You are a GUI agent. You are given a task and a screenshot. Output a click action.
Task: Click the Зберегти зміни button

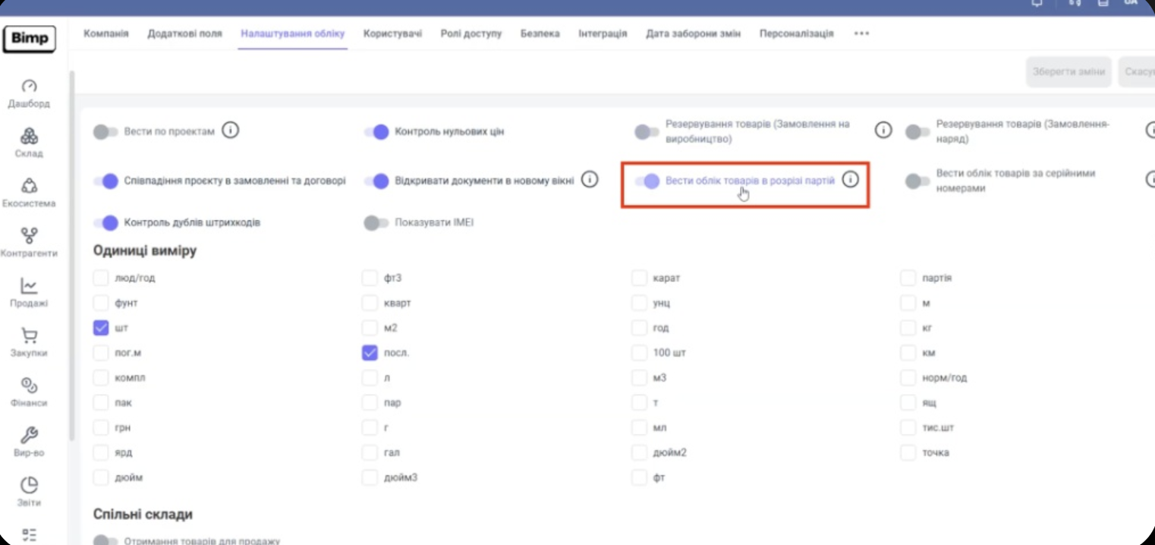[1068, 72]
